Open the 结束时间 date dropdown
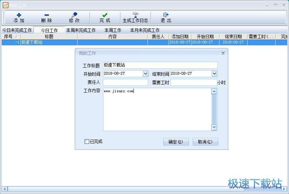Image resolution: width=289 pixels, height=194 pixels. point(214,74)
